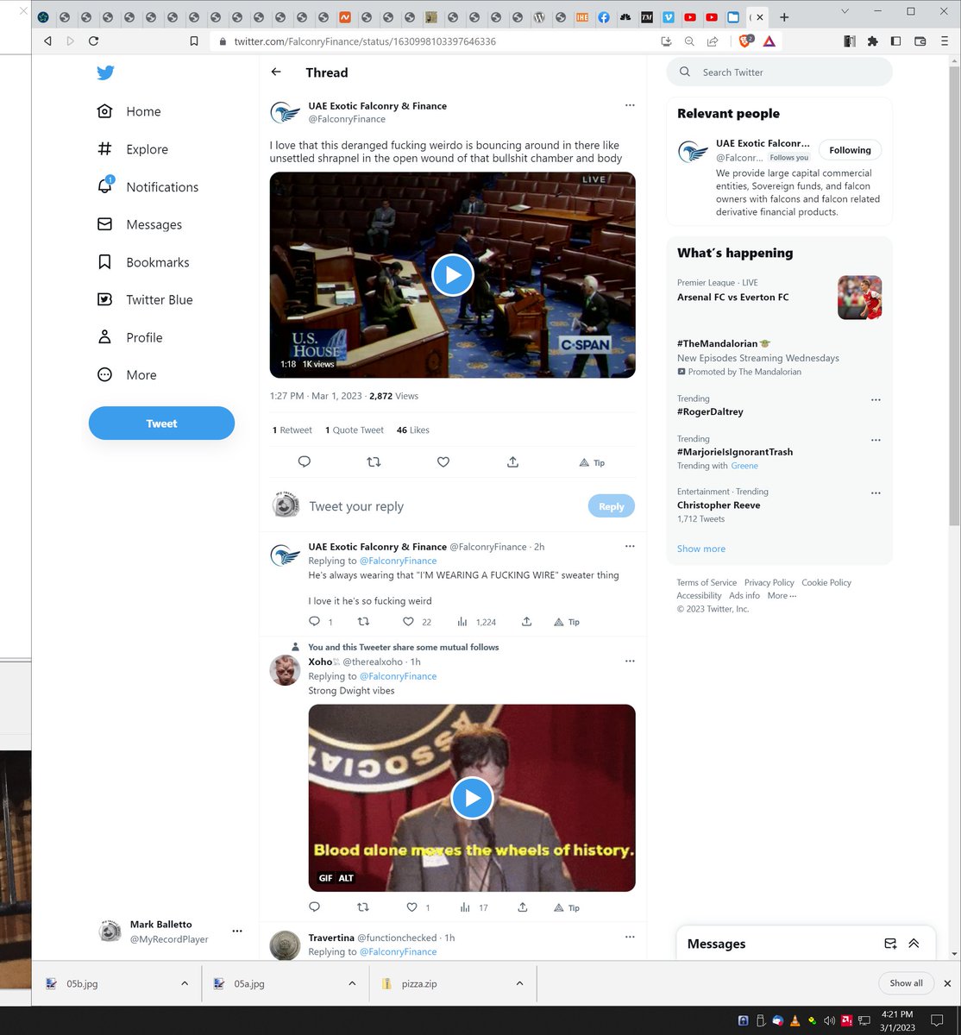Open Windows notification center icon
This screenshot has height=1035, width=961.
937,1021
